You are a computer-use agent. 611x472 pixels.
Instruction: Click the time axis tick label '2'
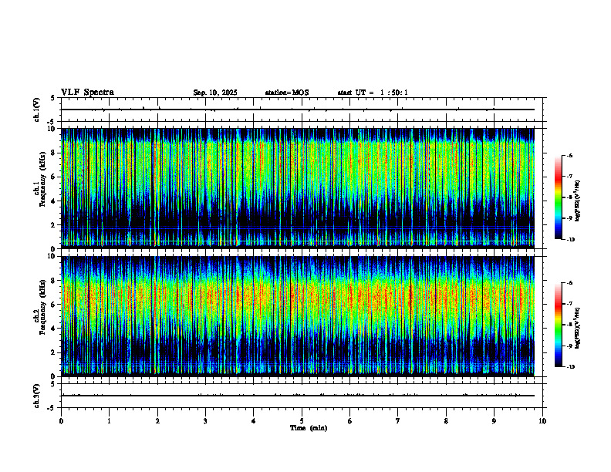[x=157, y=421]
